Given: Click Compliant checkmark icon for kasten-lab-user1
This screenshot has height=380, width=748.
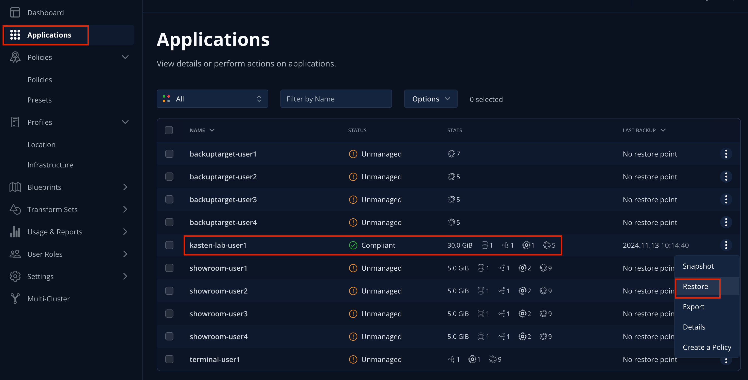Looking at the screenshot, I should click(353, 245).
